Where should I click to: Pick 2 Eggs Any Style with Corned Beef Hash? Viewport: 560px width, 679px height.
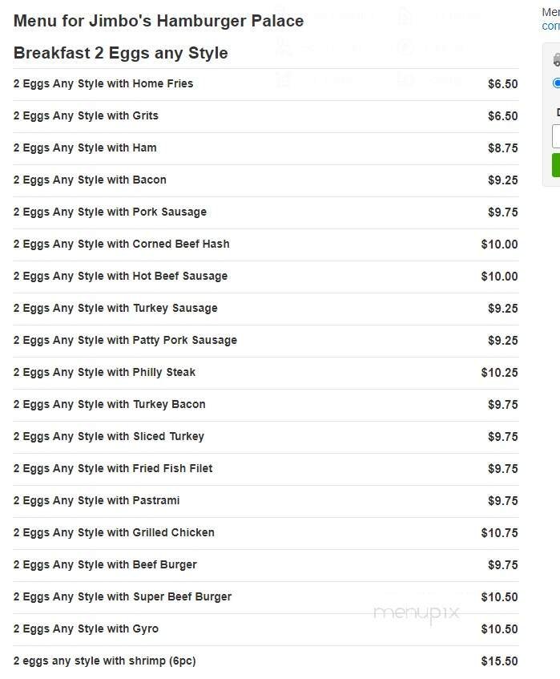point(122,244)
